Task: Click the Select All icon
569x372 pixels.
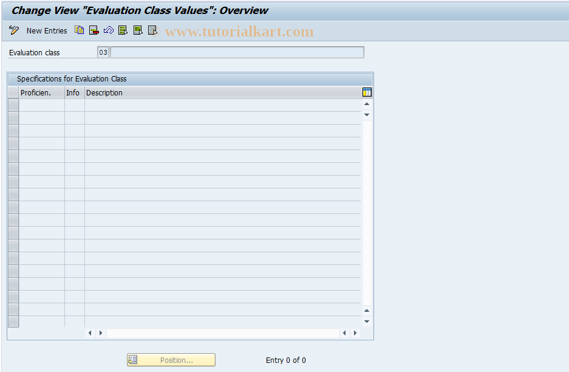Action: coord(123,30)
